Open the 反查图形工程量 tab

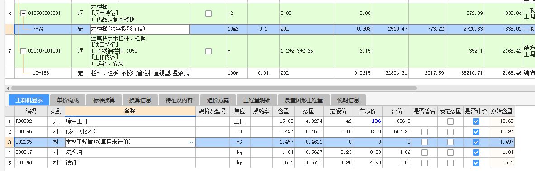(304, 100)
